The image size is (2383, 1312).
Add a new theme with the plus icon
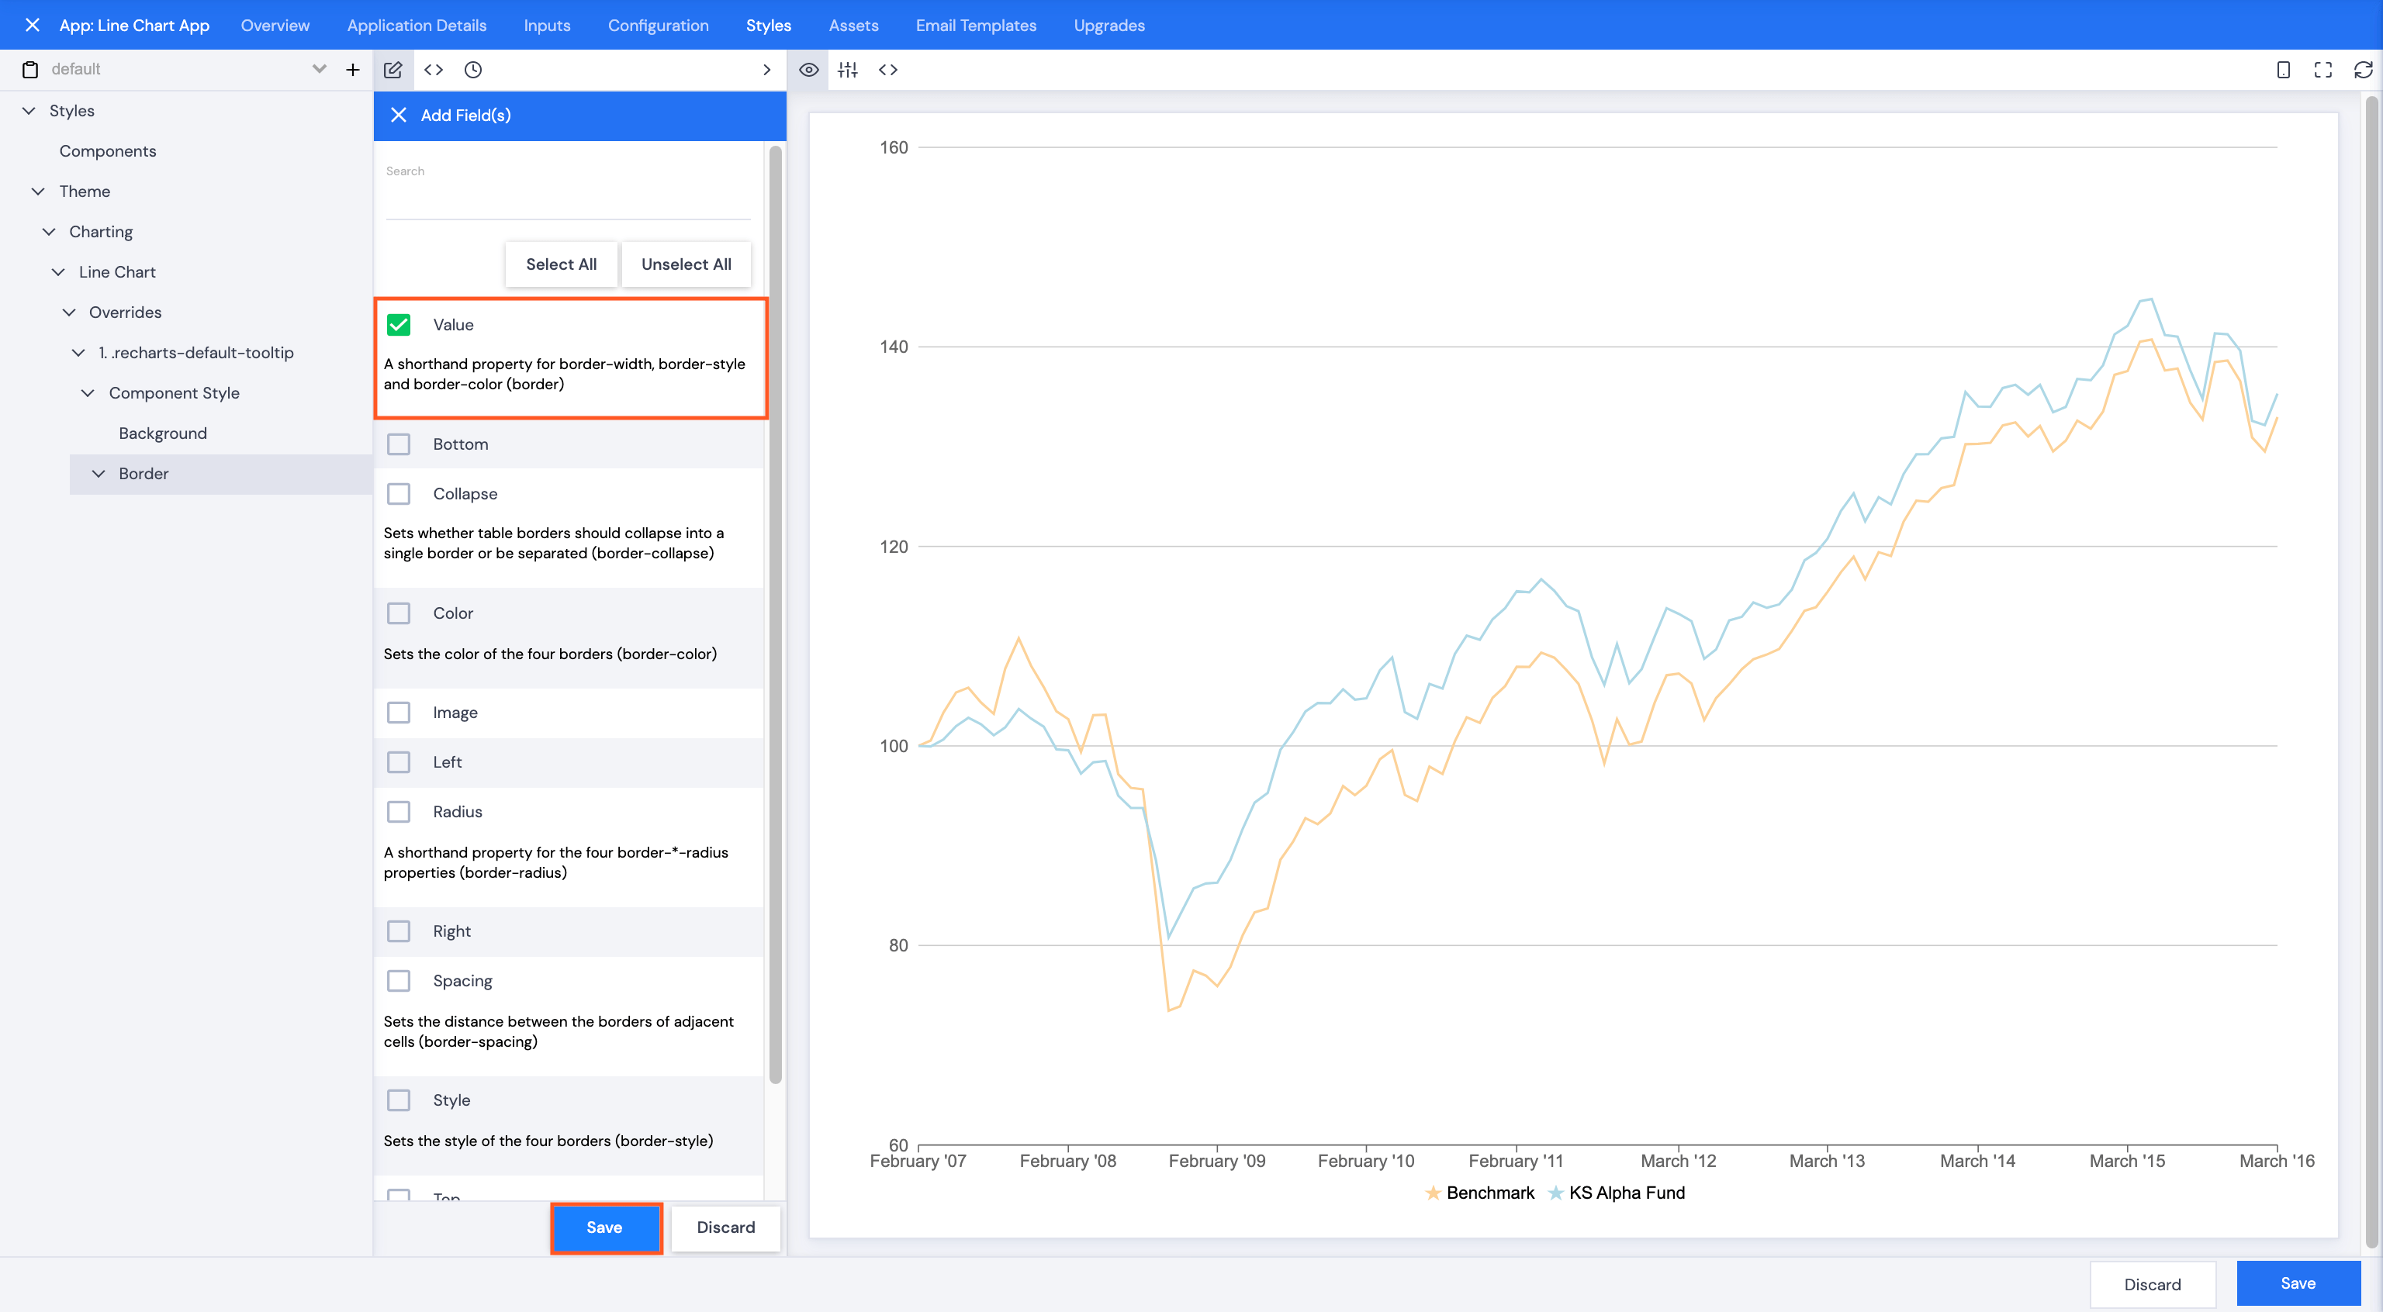[x=352, y=69]
